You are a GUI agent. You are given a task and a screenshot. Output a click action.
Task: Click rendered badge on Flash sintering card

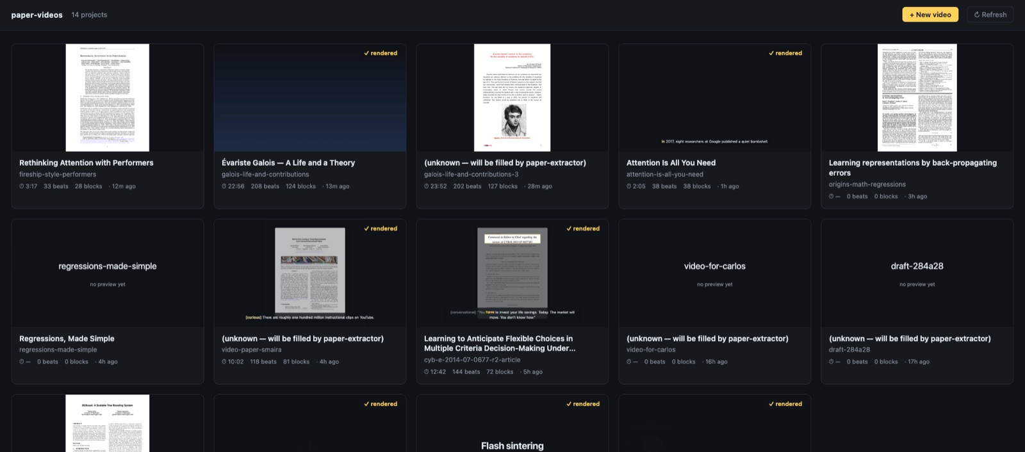pyautogui.click(x=583, y=404)
